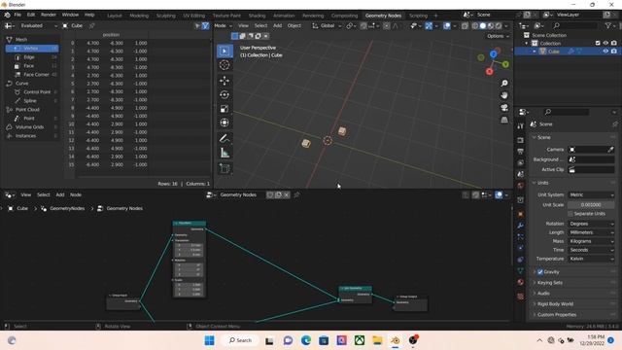Select the Scale tool in viewport toolbar

(x=225, y=109)
